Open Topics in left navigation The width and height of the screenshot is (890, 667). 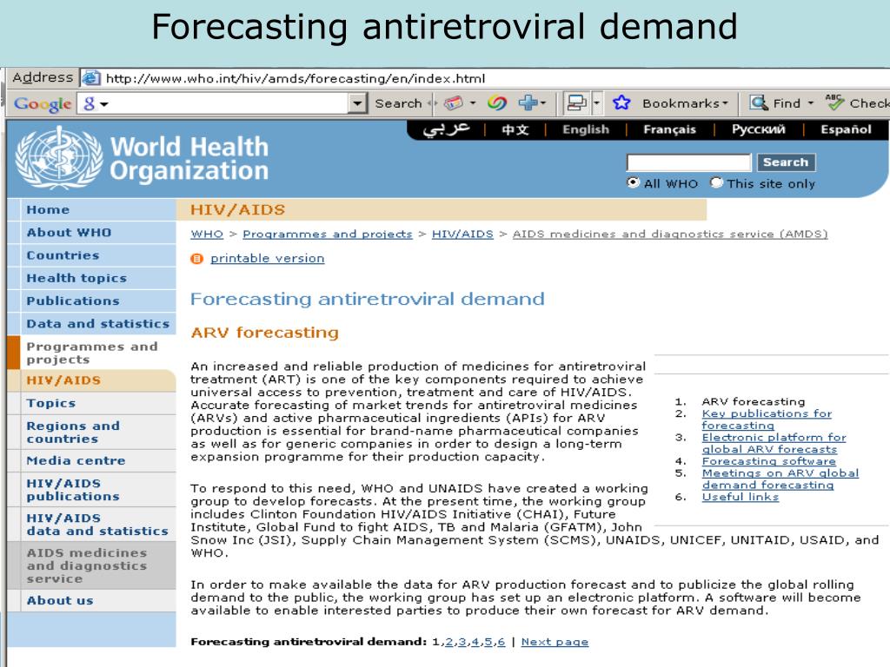click(92, 403)
